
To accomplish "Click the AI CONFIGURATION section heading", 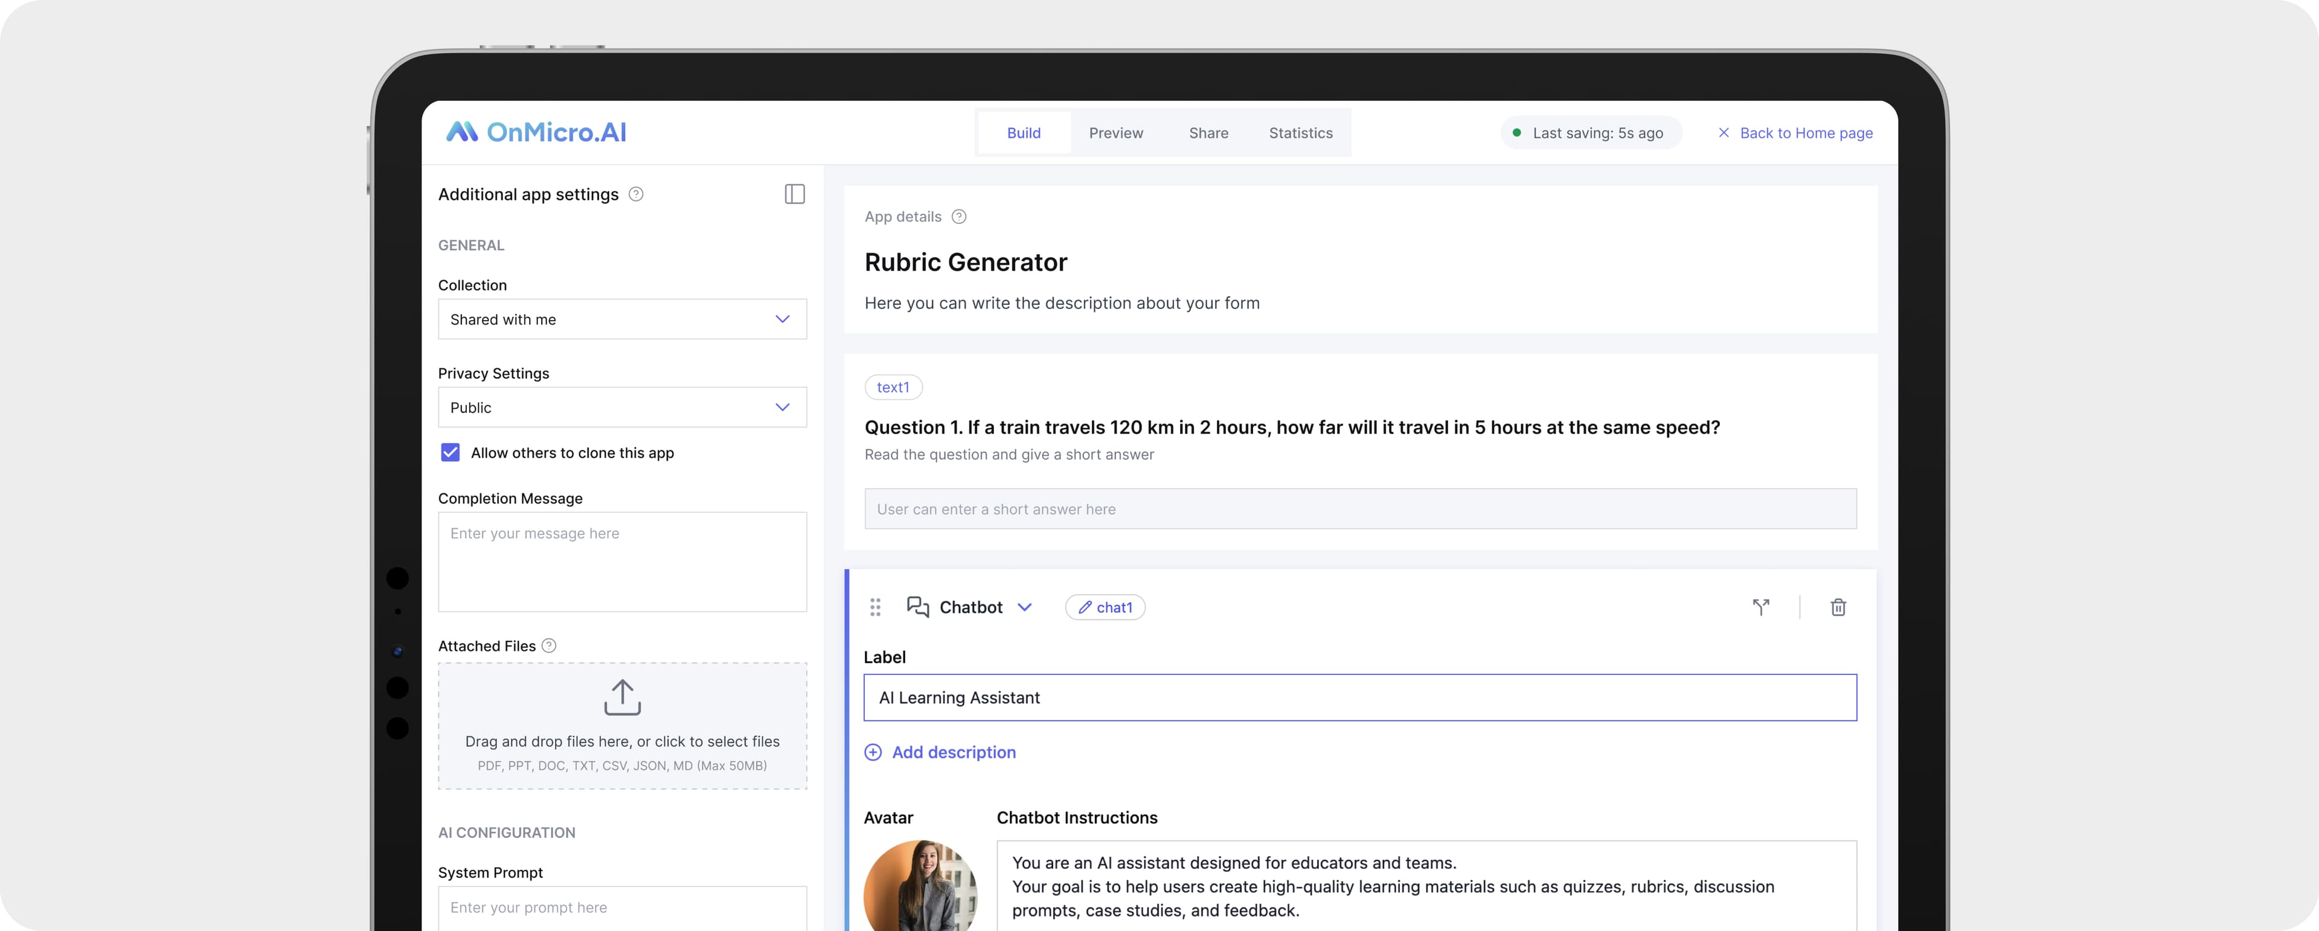I will click(x=507, y=833).
